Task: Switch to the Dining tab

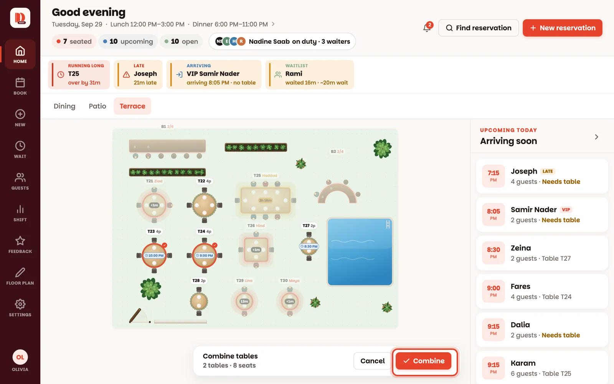Action: 64,106
